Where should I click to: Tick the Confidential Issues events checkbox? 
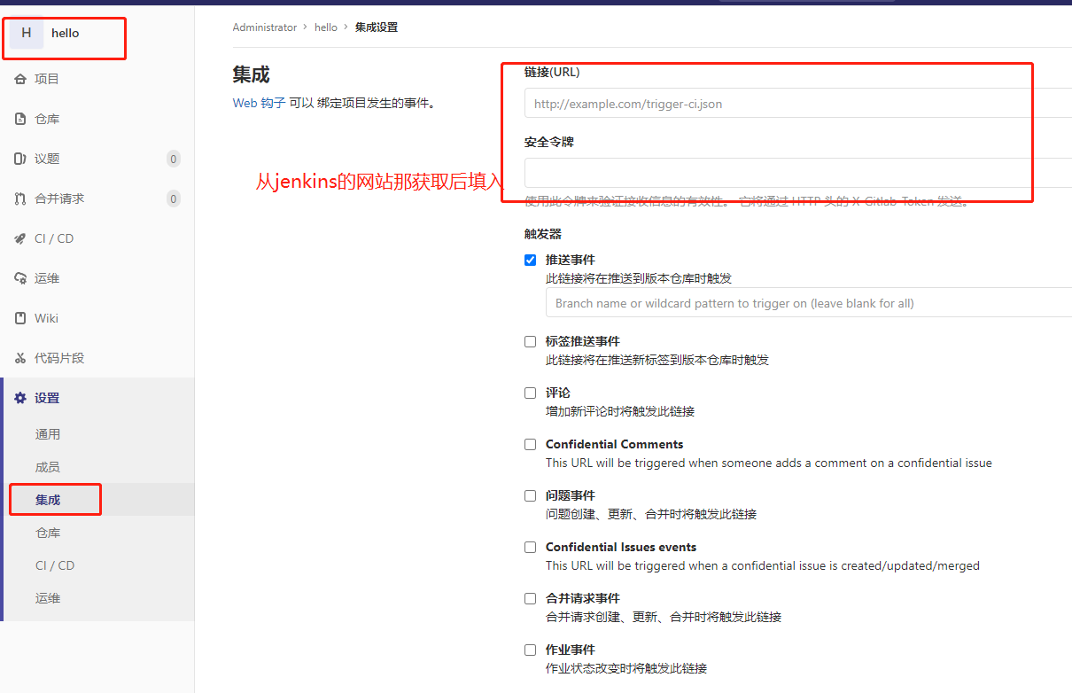pos(531,547)
